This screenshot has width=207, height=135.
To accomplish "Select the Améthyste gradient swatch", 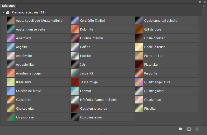I will tap(11, 38).
